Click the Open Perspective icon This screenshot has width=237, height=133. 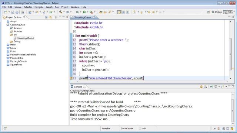[208, 12]
